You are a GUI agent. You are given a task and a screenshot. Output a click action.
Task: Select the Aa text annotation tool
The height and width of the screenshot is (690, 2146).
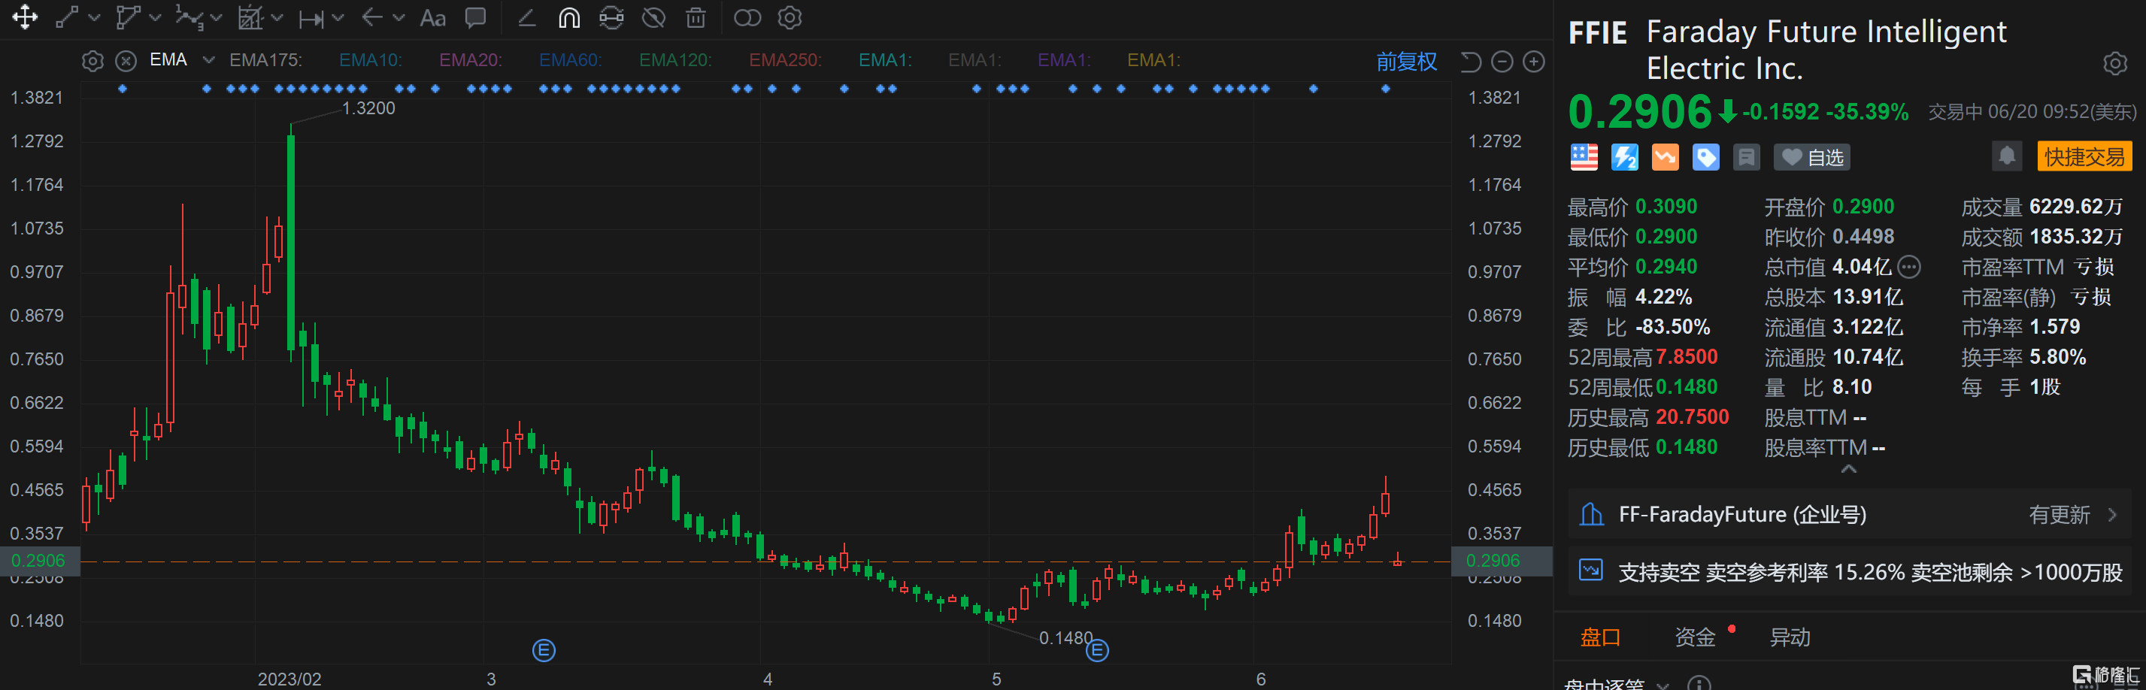tap(432, 17)
